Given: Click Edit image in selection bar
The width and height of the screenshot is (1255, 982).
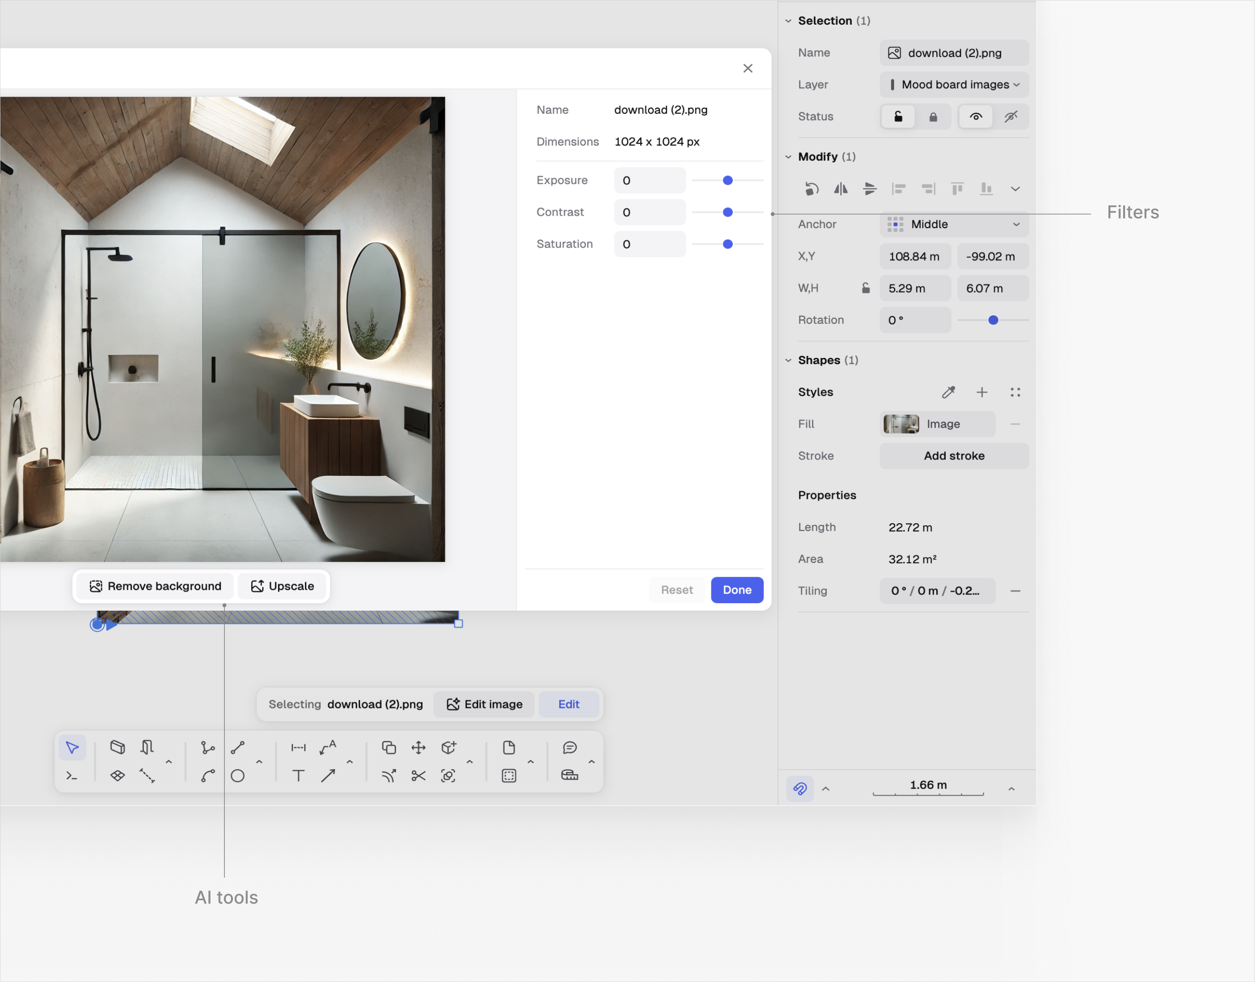Looking at the screenshot, I should (484, 704).
